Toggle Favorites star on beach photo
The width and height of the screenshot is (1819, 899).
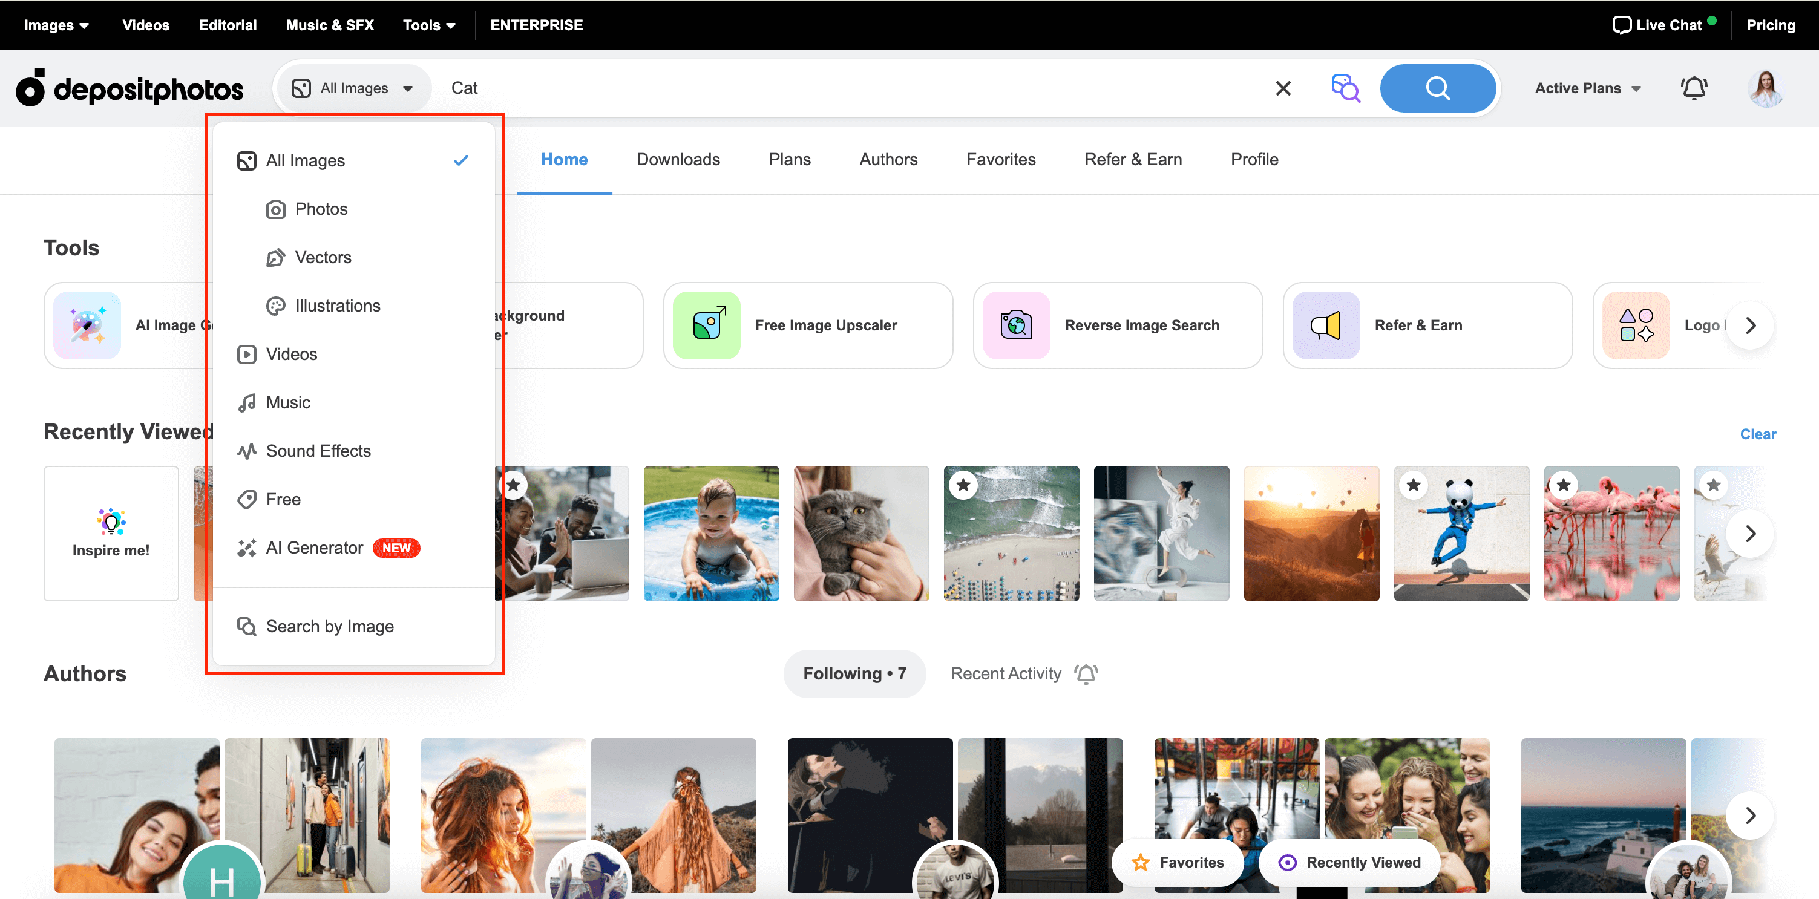tap(965, 484)
